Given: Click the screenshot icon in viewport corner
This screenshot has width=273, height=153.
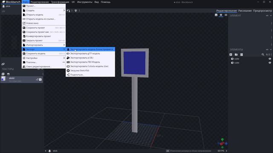Looking at the screenshot, I should pyautogui.click(x=216, y=15).
